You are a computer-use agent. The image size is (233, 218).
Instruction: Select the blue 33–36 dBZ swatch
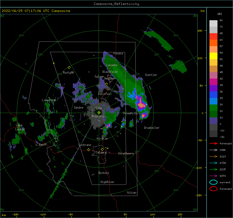[213, 95]
